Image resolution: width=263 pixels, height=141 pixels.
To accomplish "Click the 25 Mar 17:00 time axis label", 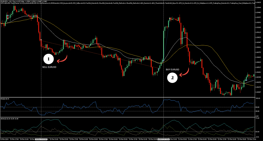I will (252, 139).
